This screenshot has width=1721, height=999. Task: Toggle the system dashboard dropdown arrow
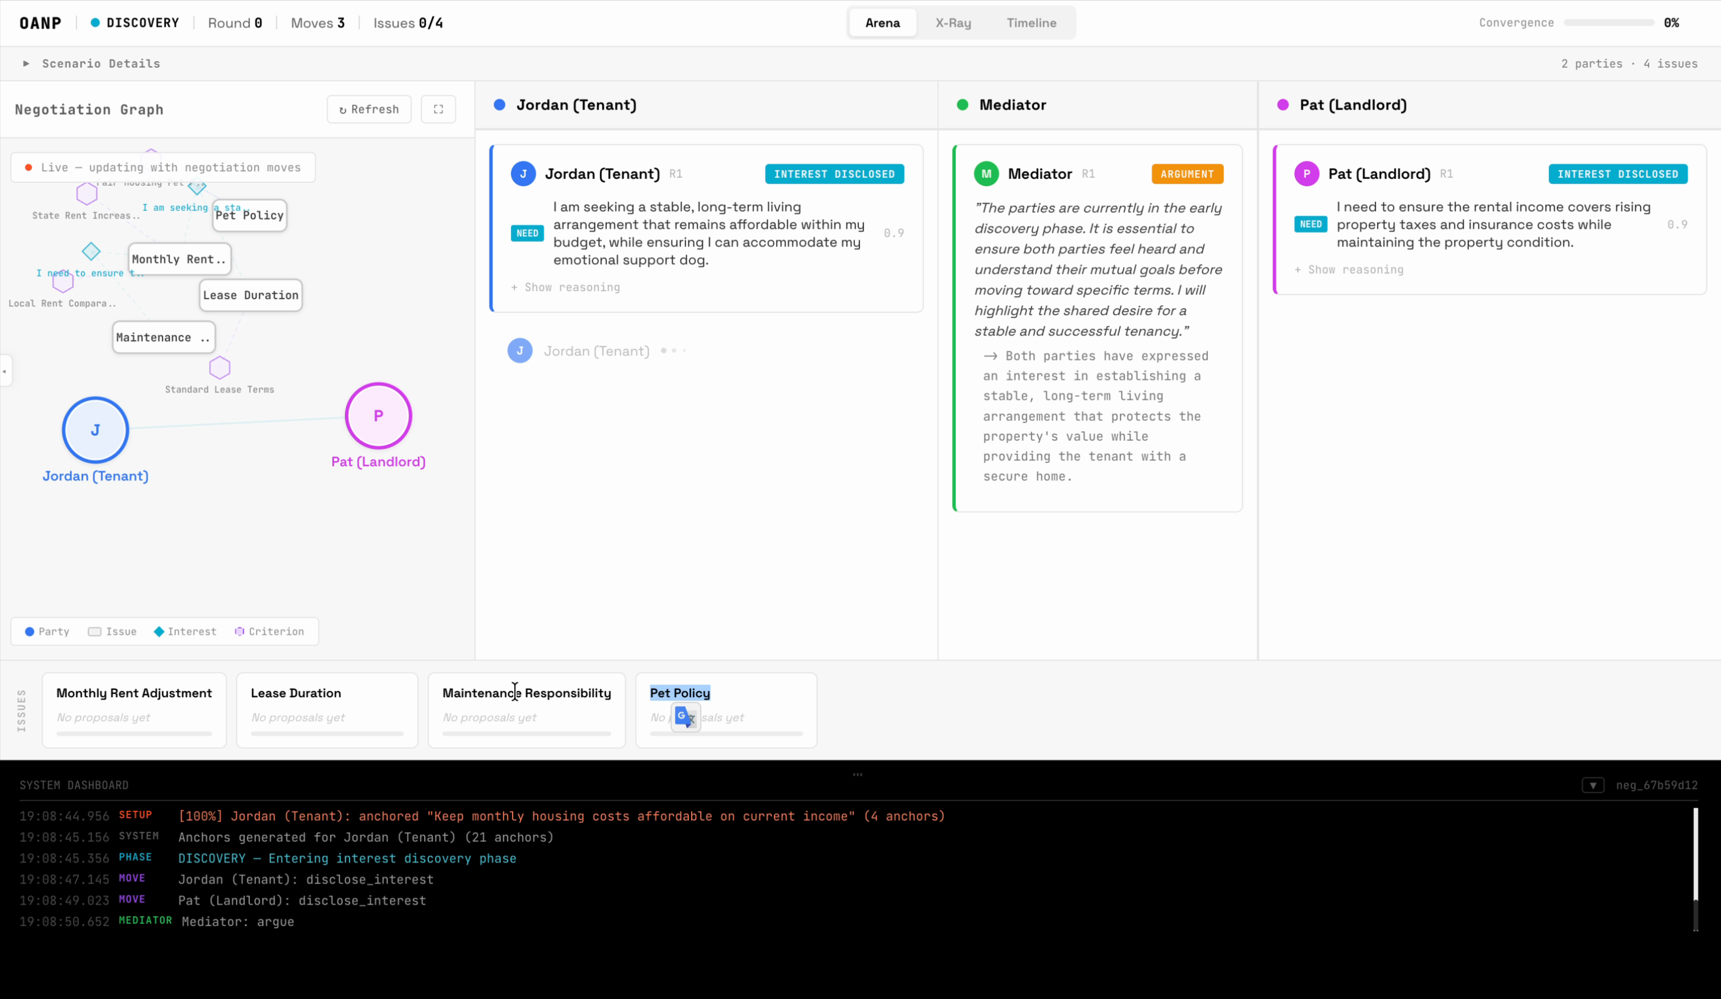1593,785
